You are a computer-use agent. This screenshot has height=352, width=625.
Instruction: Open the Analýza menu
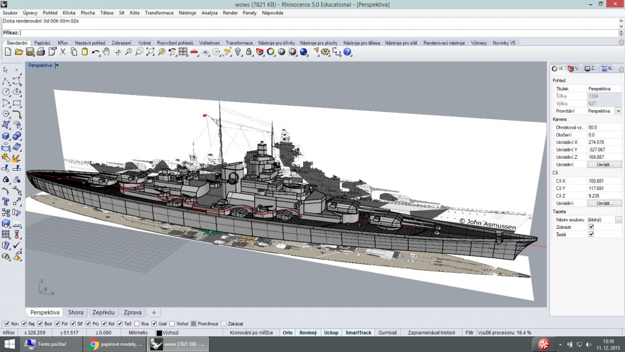click(x=209, y=13)
